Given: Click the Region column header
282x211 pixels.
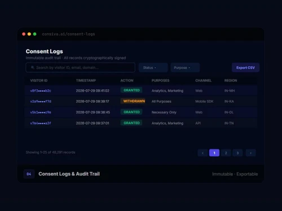Looking at the screenshot, I should [231, 80].
